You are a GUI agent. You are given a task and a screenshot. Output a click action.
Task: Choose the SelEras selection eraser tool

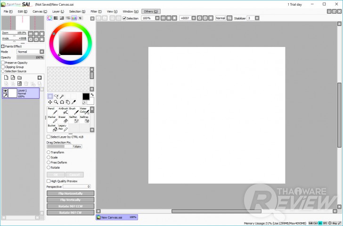tap(84, 119)
